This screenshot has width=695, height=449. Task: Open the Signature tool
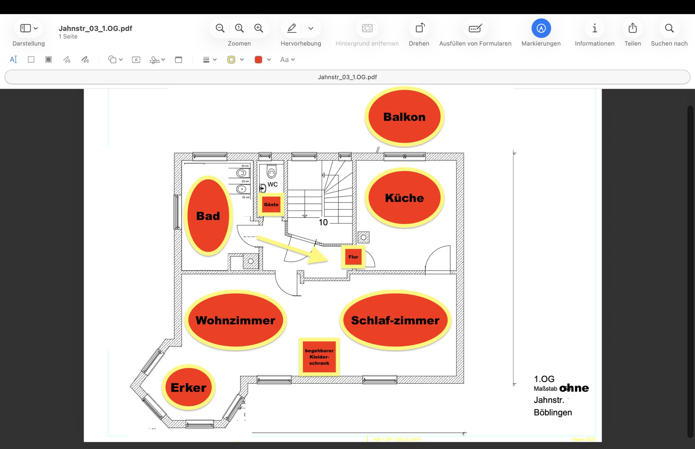pos(157,59)
